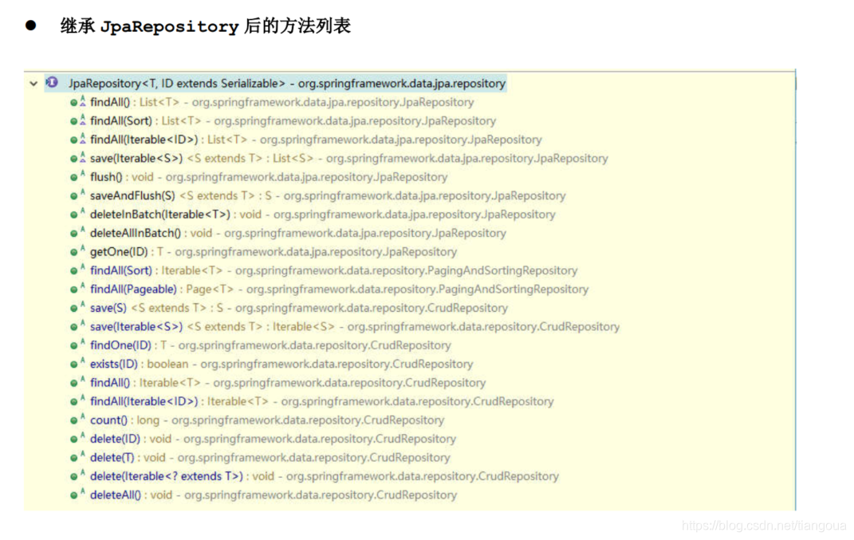Click method icon beside deleteAllInBatch()

tap(77, 233)
